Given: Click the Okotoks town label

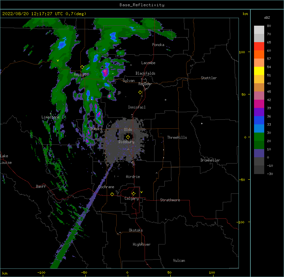Looking at the screenshot, I should (136, 230).
